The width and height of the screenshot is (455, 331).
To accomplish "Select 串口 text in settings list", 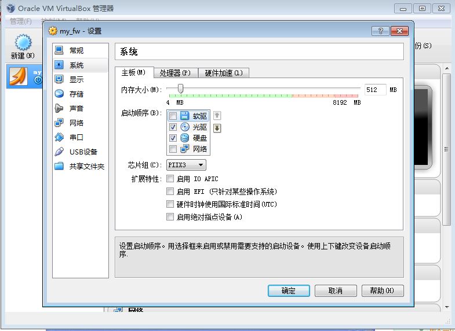I will 77,138.
